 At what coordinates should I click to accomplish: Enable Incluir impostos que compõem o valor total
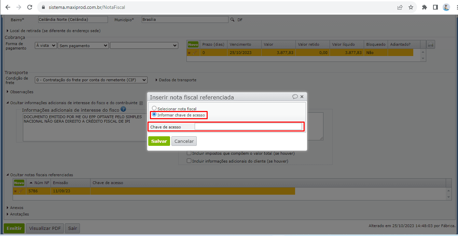coord(189,153)
